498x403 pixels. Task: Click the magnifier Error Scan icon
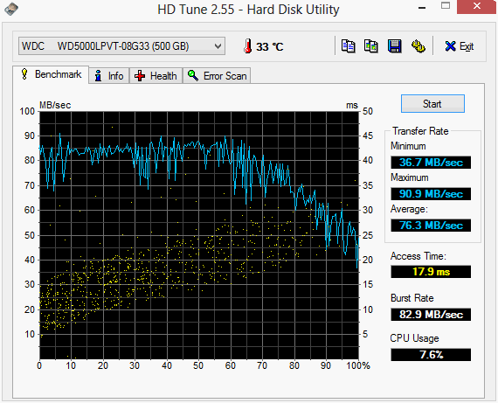click(193, 76)
